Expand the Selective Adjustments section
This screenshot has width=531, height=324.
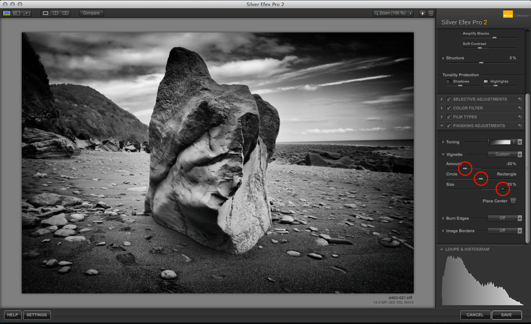pyautogui.click(x=442, y=99)
